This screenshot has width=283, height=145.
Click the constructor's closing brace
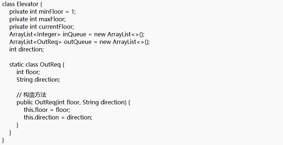coord(18,125)
